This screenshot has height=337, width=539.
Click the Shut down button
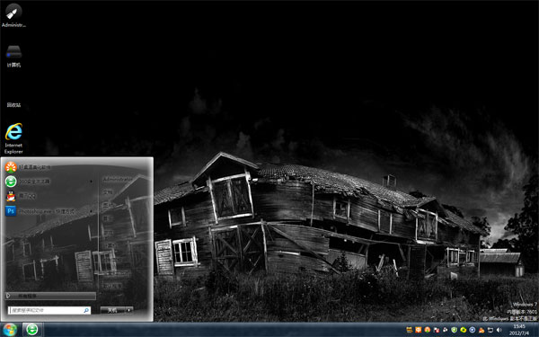112,310
